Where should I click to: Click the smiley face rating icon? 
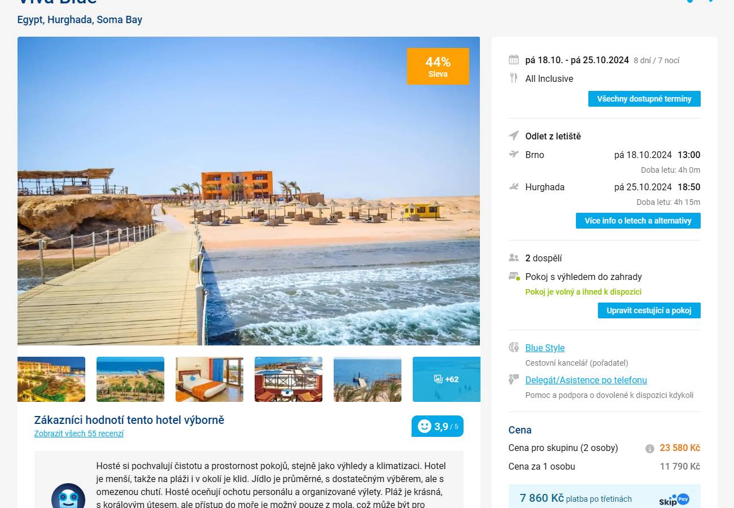click(424, 426)
